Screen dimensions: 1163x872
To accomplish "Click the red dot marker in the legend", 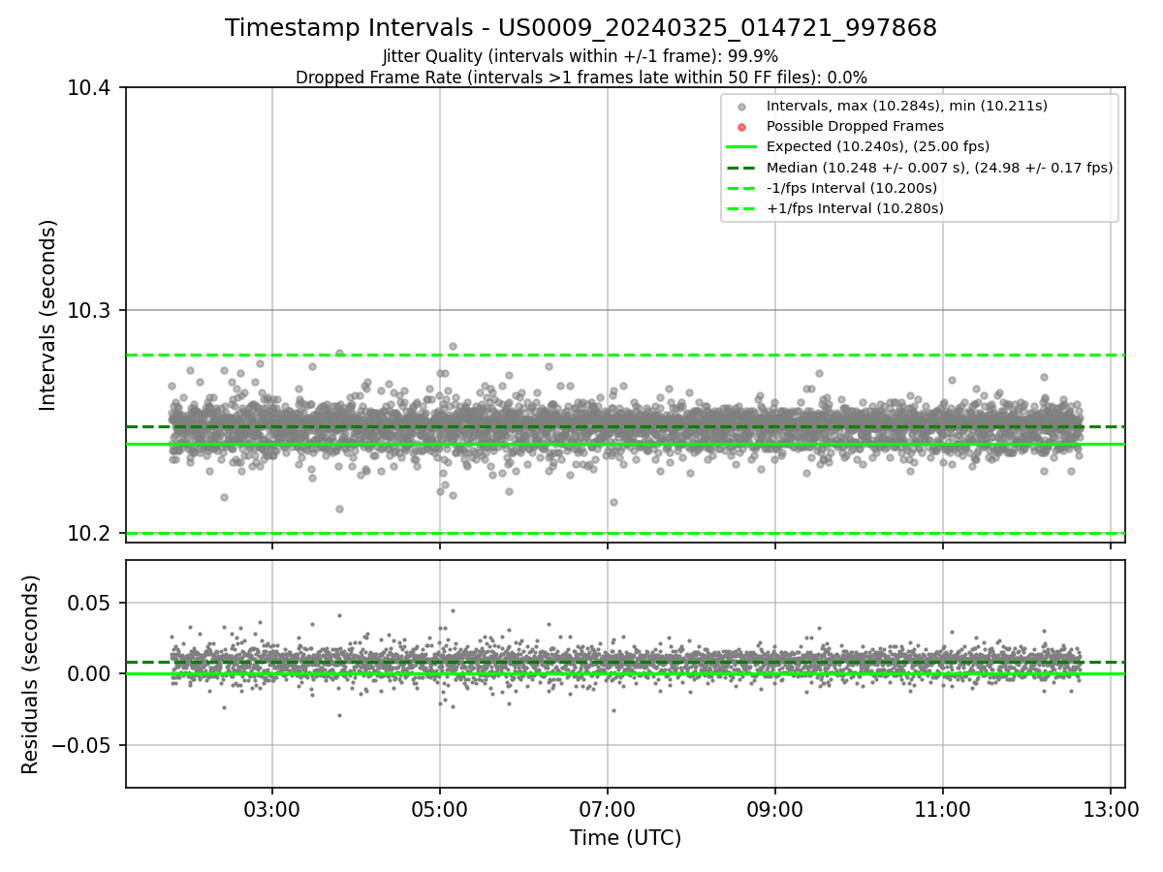I will 741,127.
